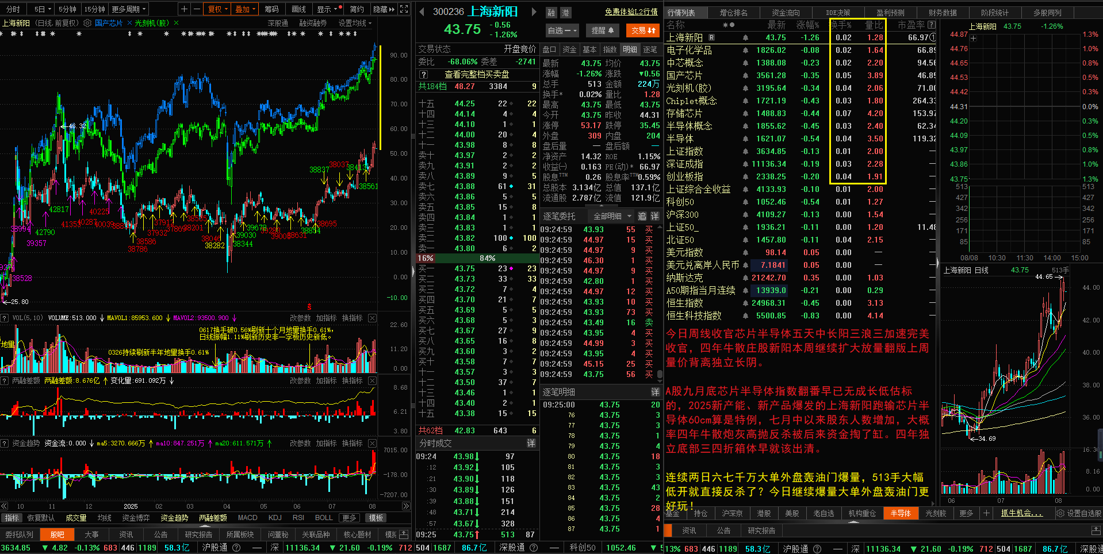
Task: Zoom out the K-line chart with minus icon
Action: click(x=197, y=9)
